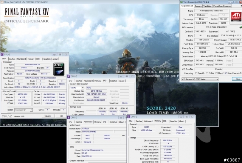242x163 pixels.
Task: Click the Z icon of the CPU-Z Mainboard window
Action: (69, 118)
